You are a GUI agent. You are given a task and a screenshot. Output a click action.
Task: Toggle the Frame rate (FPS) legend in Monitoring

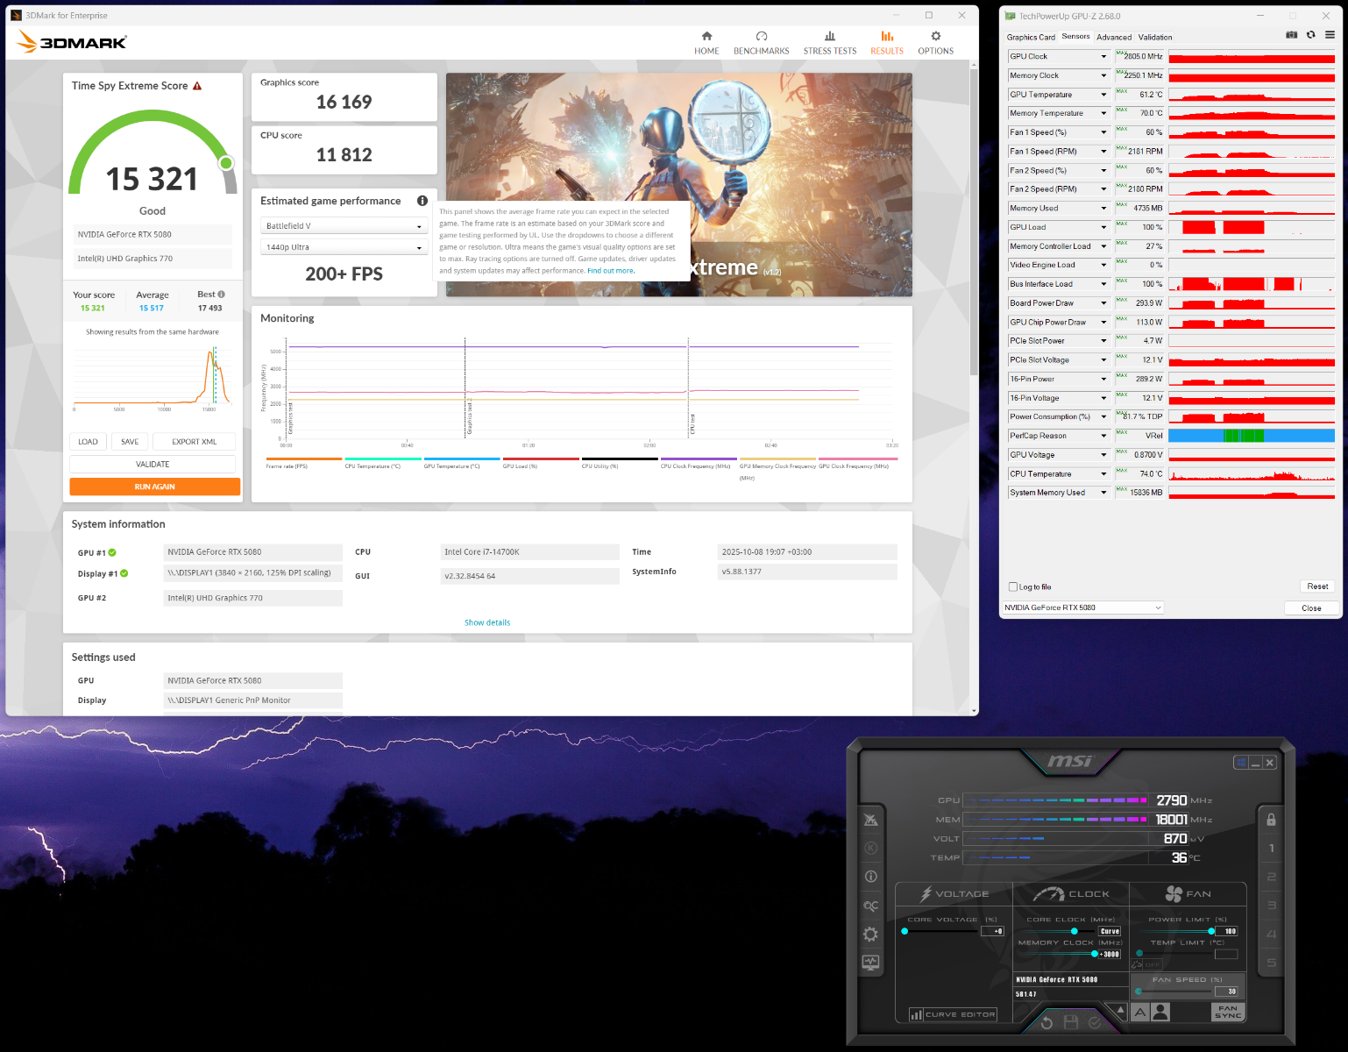click(303, 463)
